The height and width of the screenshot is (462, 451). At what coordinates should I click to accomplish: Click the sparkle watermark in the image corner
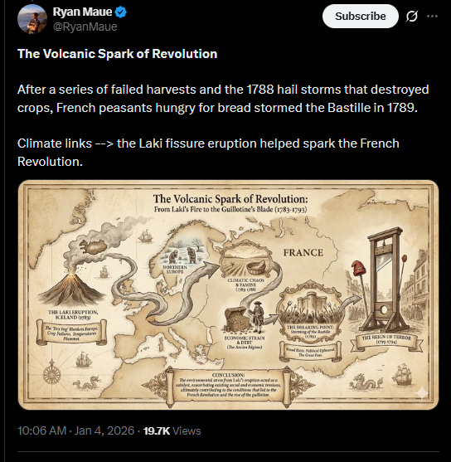pyautogui.click(x=421, y=392)
